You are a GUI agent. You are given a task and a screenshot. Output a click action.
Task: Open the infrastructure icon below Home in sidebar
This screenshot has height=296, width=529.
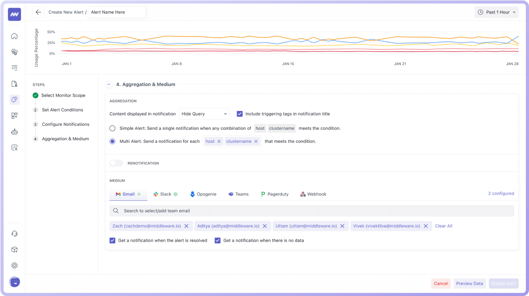(x=14, y=52)
